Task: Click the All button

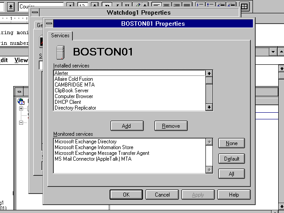Action: [232, 174]
